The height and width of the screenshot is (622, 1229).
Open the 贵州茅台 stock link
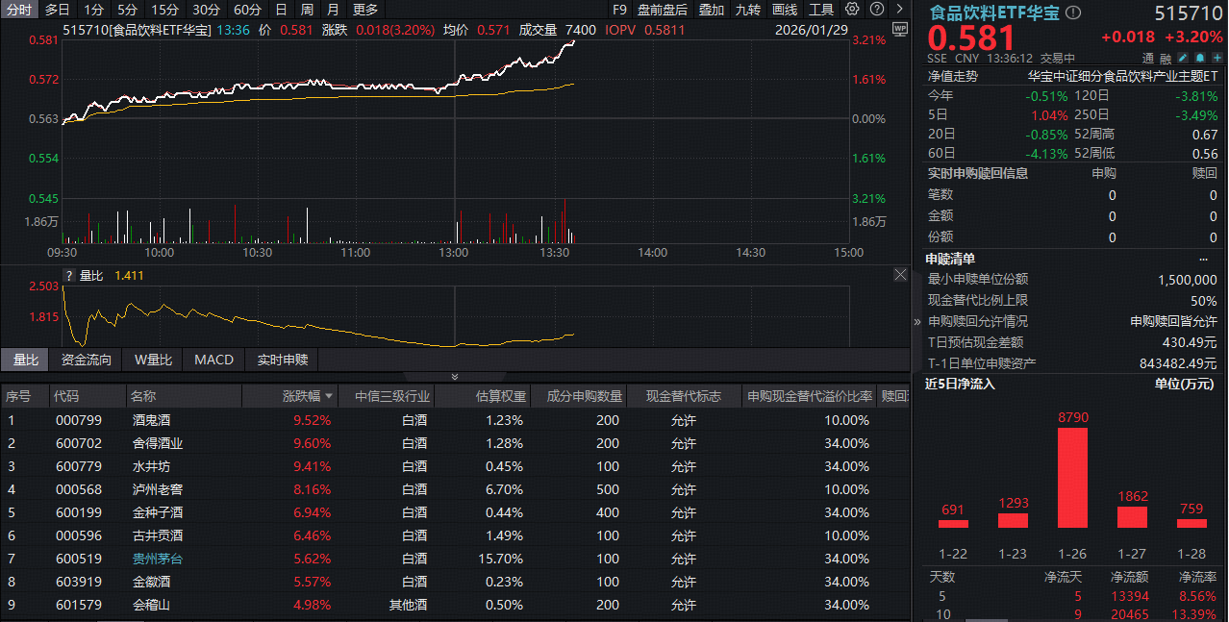[x=156, y=559]
